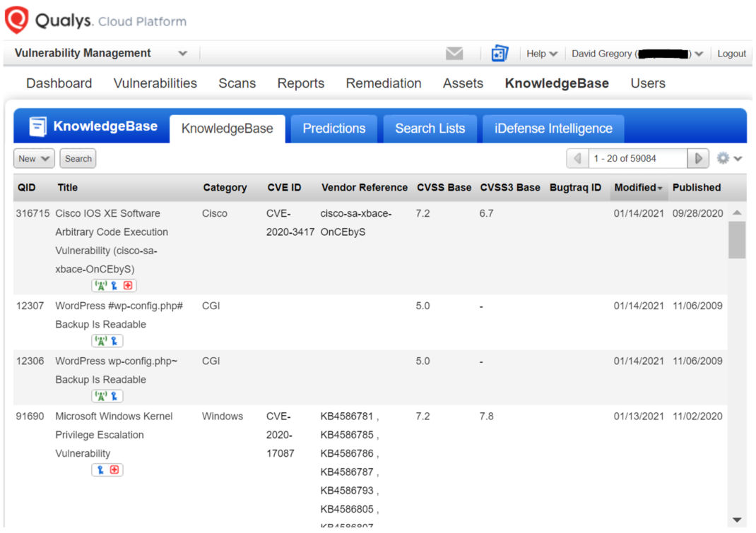Click the CVE ID column header
The width and height of the screenshot is (756, 533).
coord(284,188)
